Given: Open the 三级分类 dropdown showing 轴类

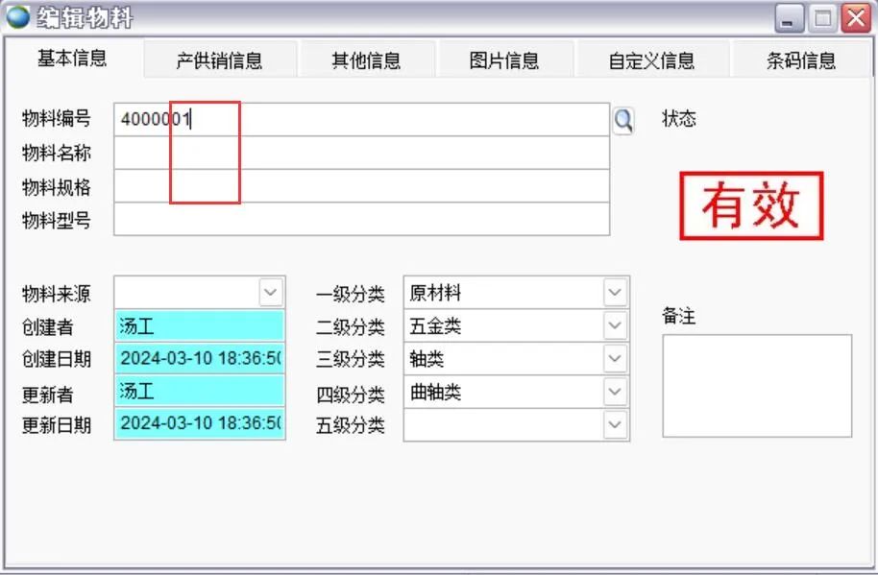Looking at the screenshot, I should pyautogui.click(x=615, y=359).
